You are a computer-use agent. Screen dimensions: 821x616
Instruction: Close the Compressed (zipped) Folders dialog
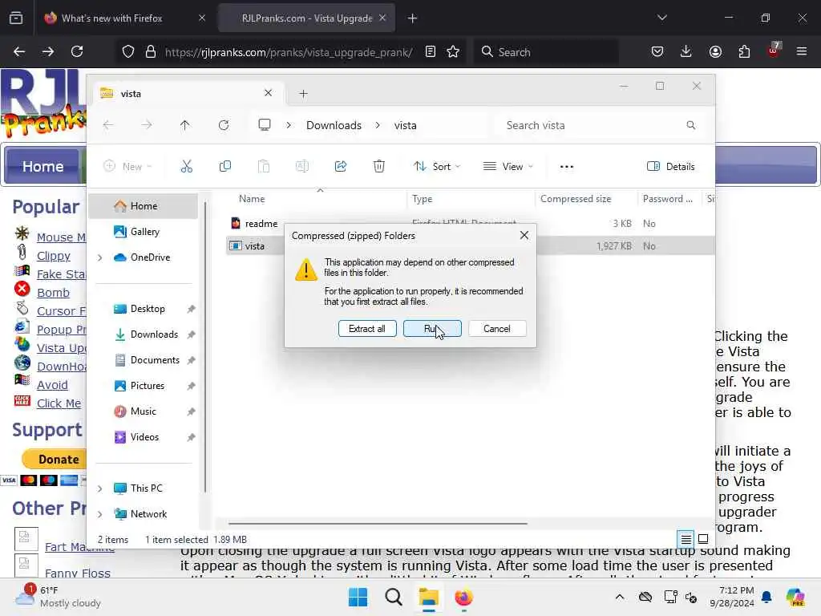tap(524, 235)
